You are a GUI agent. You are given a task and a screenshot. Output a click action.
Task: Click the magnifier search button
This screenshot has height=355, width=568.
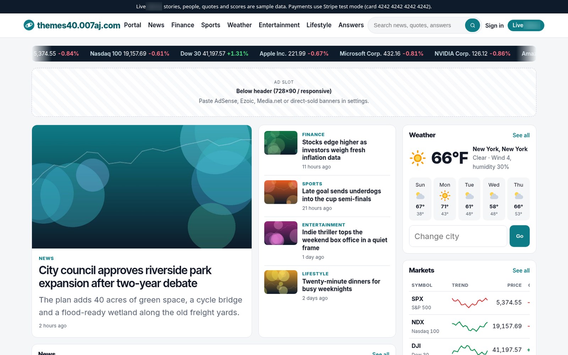(x=473, y=25)
